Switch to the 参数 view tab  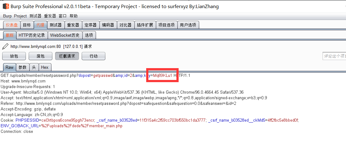click(x=22, y=68)
